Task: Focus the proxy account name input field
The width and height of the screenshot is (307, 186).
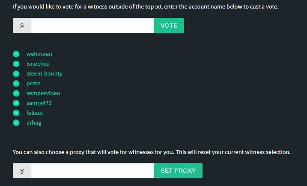Action: [x=92, y=171]
